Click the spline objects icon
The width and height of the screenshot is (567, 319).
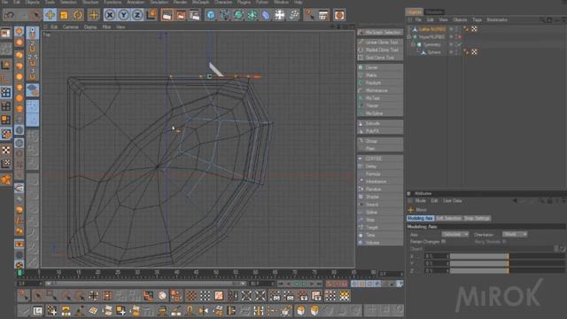[x=224, y=15]
